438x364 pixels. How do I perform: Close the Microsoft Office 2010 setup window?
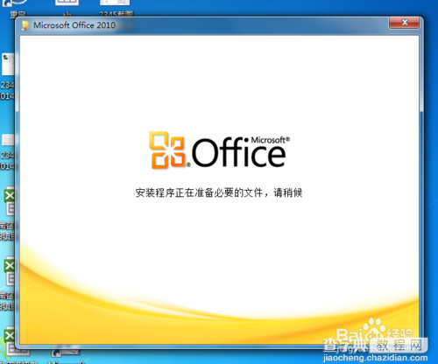click(404, 23)
